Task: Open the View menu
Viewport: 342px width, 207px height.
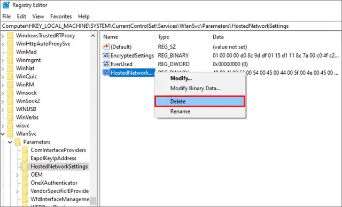Action: tap(38, 17)
